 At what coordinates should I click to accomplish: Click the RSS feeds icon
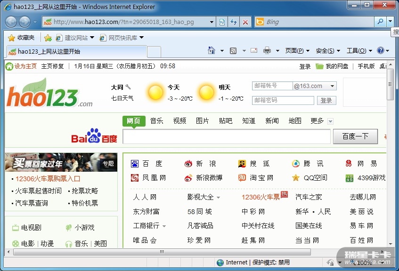pyautogui.click(x=233, y=51)
